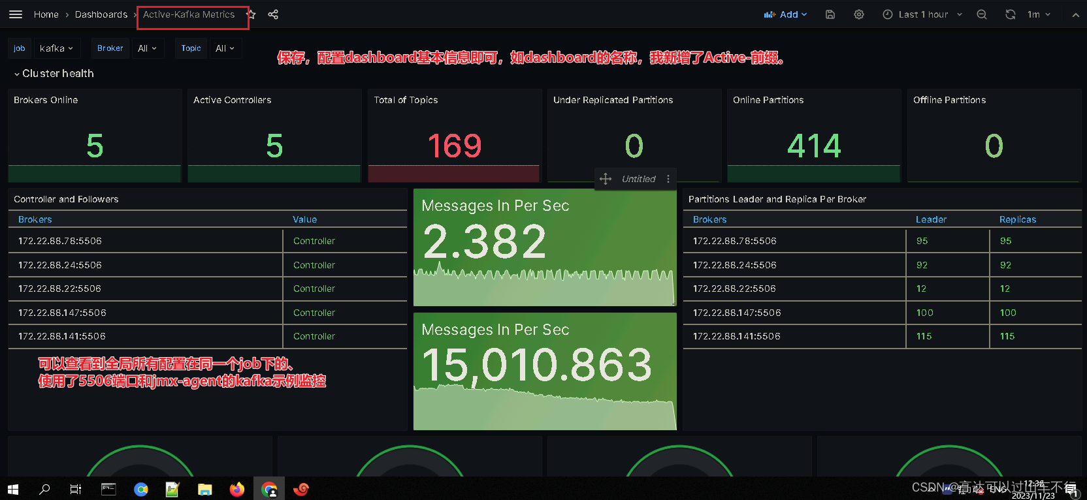Click Controller and Followers panel title
The height and width of the screenshot is (500, 1087).
pyautogui.click(x=66, y=199)
